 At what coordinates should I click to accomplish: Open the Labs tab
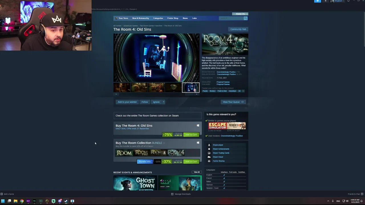194,18
